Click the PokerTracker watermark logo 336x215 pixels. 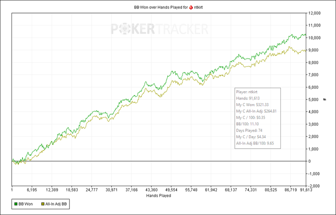point(159,29)
